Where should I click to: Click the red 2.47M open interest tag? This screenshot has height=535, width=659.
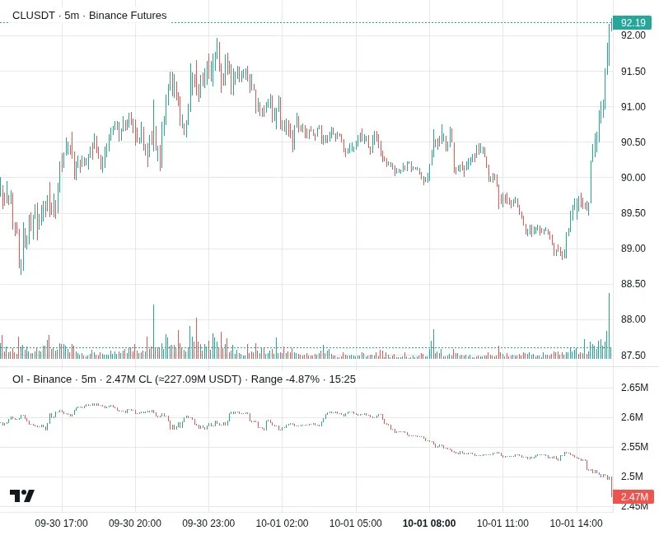[633, 497]
